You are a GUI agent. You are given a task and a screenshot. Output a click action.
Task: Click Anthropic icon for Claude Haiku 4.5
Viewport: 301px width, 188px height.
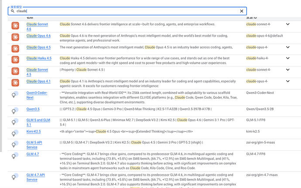point(15,59)
